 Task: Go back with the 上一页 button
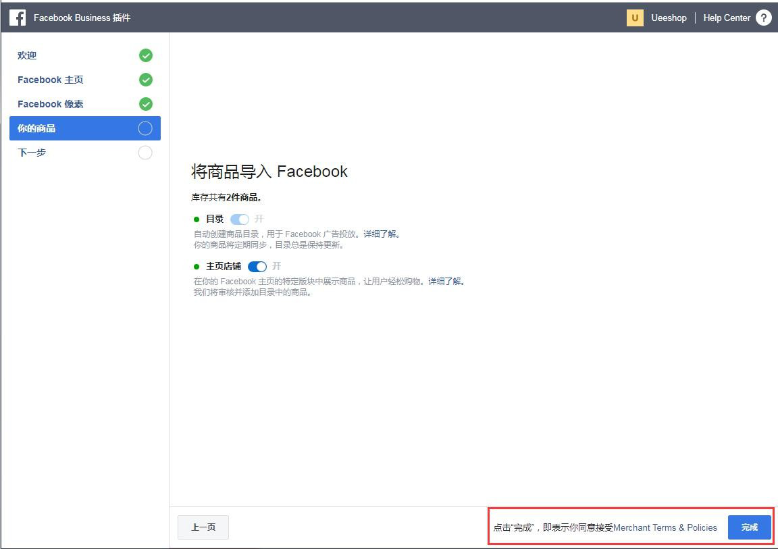[203, 527]
